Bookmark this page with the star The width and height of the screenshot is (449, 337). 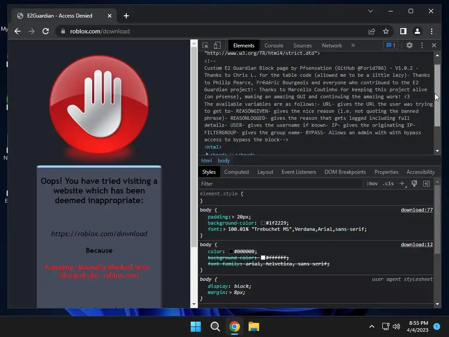pyautogui.click(x=386, y=31)
